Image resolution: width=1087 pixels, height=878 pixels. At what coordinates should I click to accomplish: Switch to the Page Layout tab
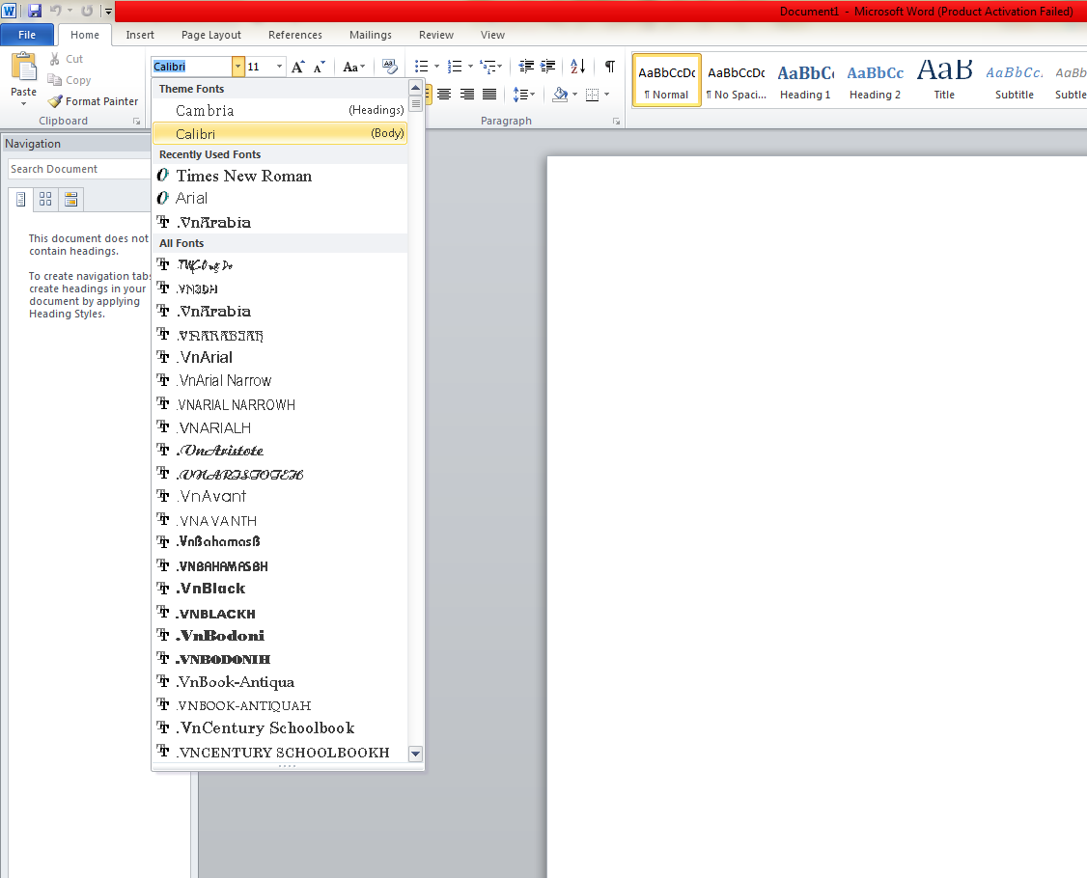point(211,35)
